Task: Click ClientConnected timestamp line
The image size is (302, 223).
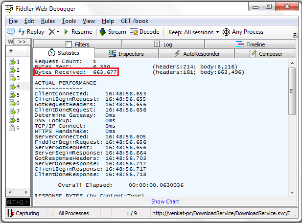Action: 91,94
